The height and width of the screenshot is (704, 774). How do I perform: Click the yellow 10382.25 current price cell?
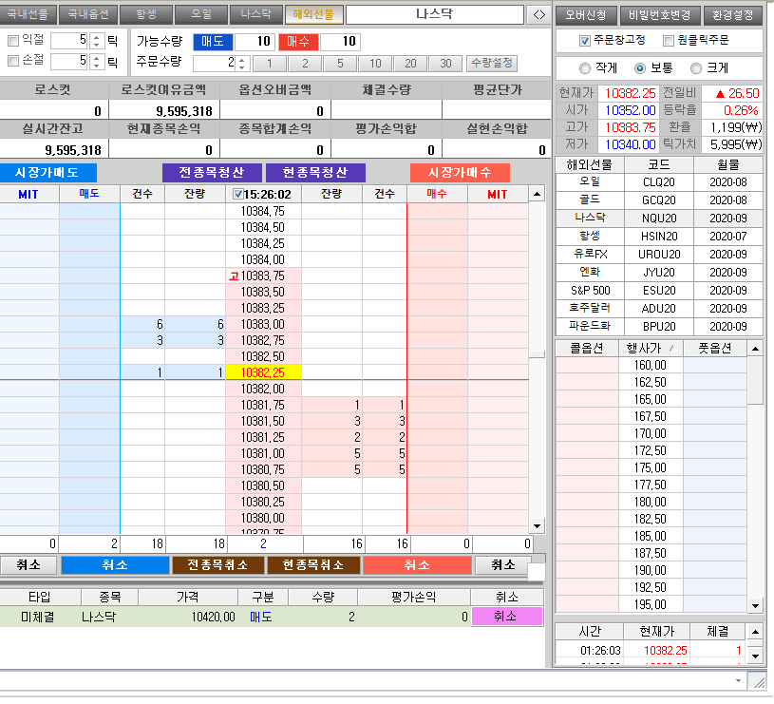pos(263,373)
